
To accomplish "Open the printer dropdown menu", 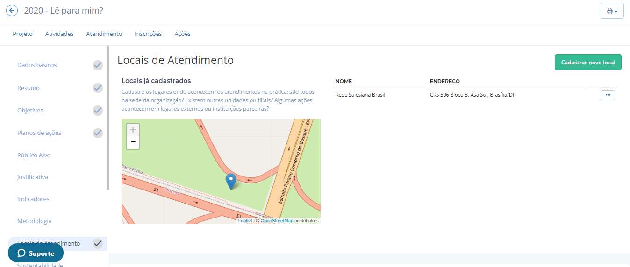I will (612, 11).
